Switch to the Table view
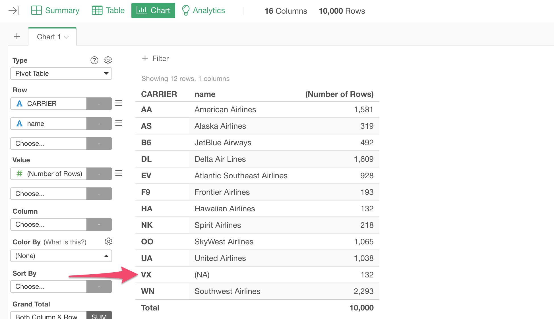 pos(108,11)
